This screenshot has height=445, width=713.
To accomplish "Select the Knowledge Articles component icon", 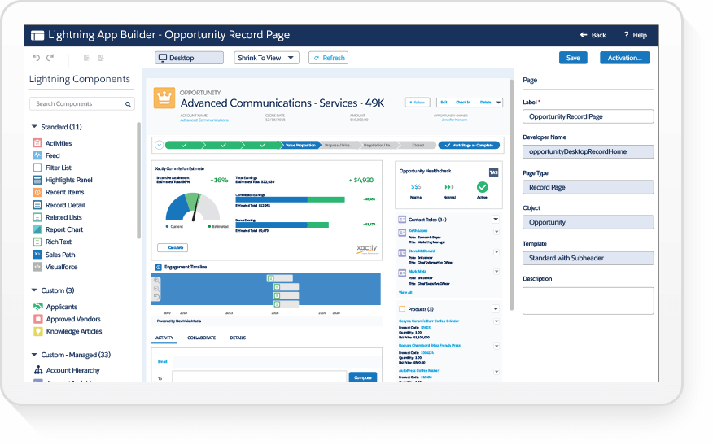I will coord(38,331).
